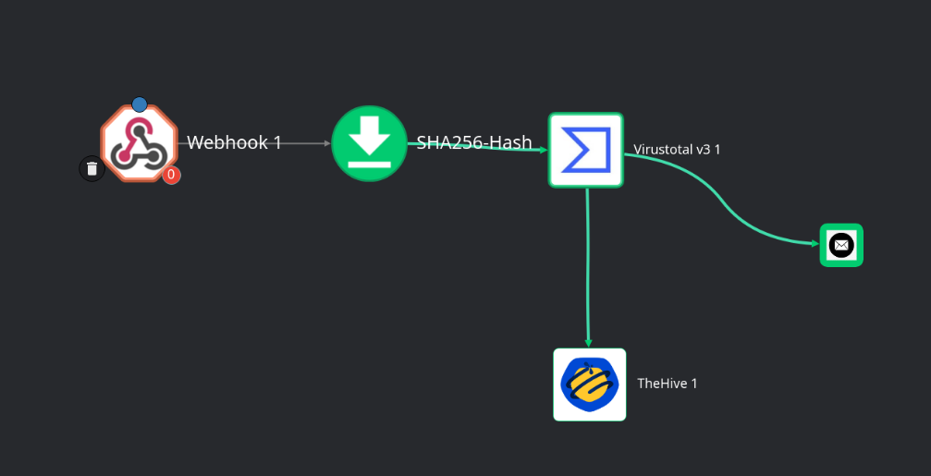
Task: Click the grey arrowhead entering SHA256-Hash node
Action: 326,143
